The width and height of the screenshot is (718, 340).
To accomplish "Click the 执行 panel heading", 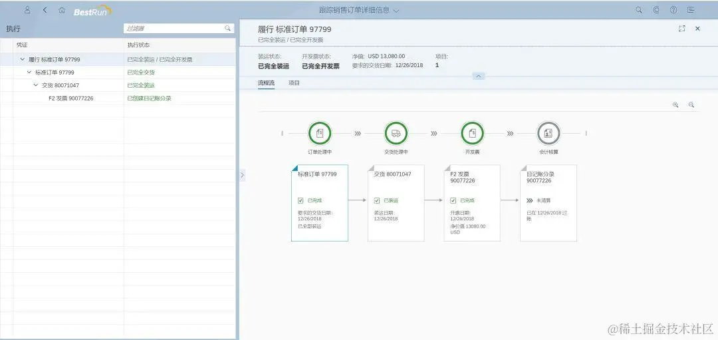I will click(x=13, y=29).
